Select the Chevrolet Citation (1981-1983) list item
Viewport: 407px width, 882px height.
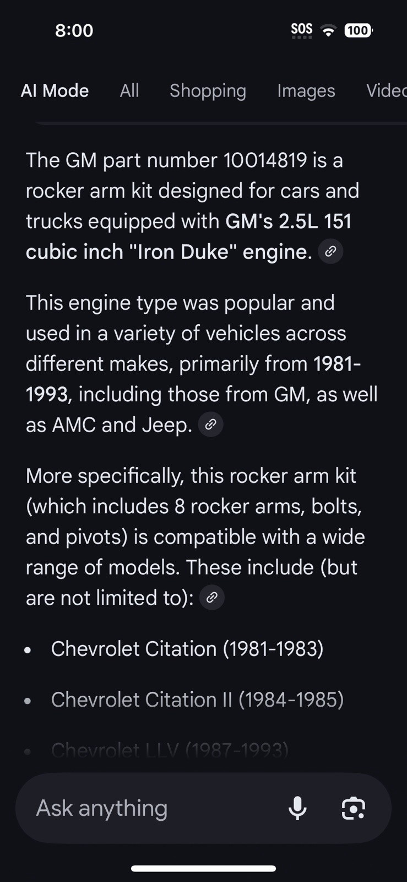pos(187,649)
